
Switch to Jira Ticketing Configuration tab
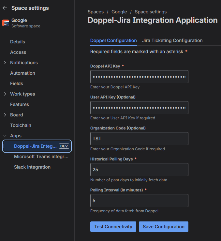[x=172, y=40]
